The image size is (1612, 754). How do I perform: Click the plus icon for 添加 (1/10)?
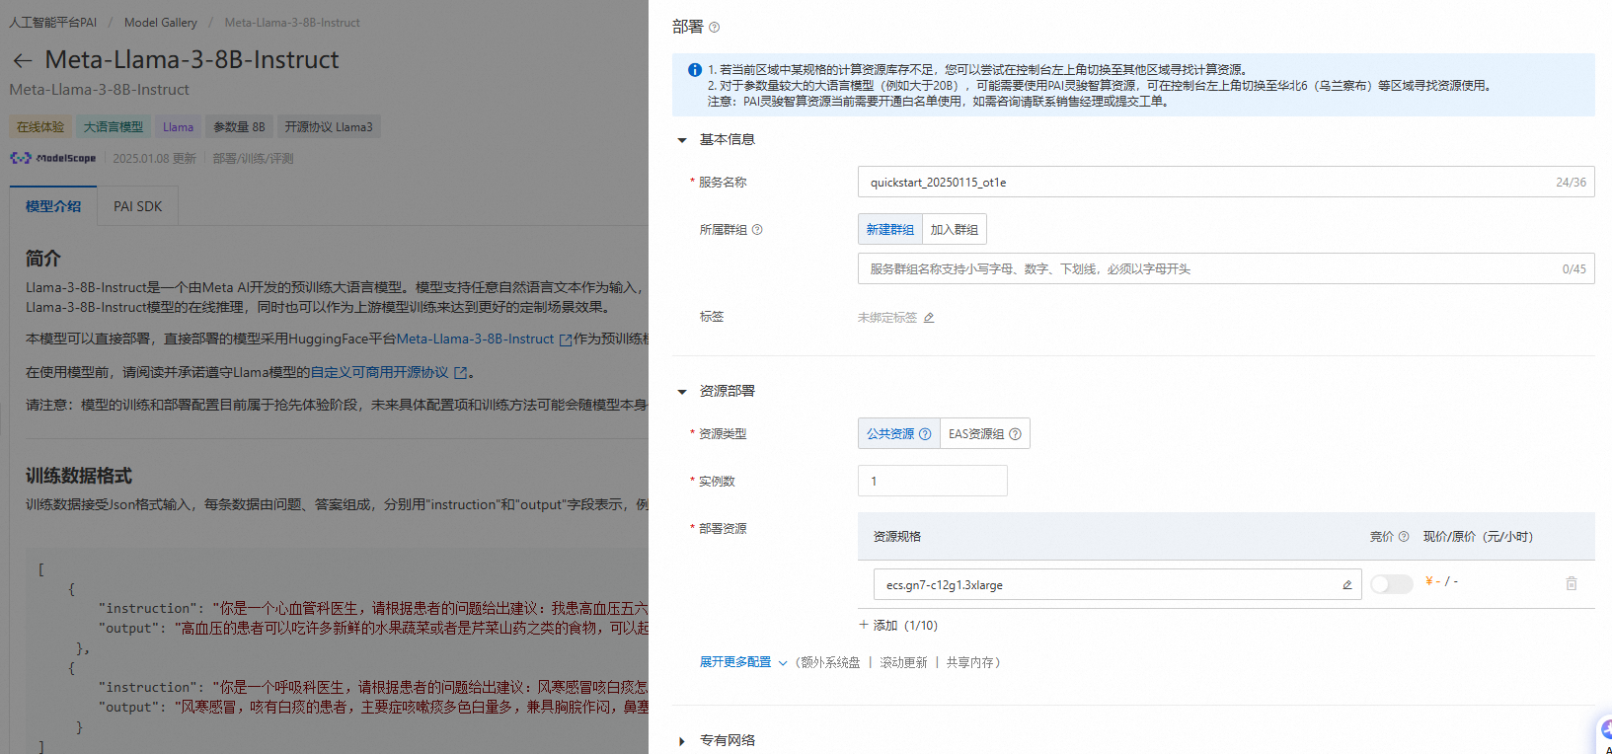(864, 625)
